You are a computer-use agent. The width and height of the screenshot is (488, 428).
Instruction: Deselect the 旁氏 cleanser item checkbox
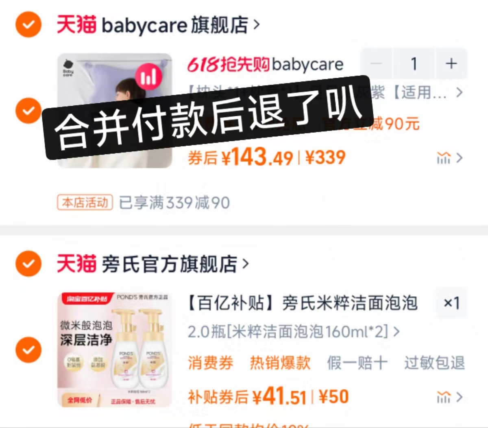(28, 349)
